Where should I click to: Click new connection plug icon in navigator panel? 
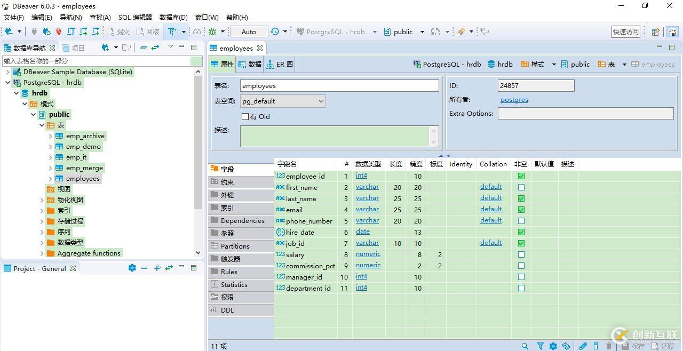(105, 47)
